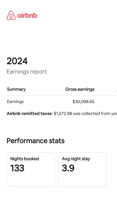Click the Airbnb Bélo logo icon
This screenshot has height=202, width=117.
[11, 16]
